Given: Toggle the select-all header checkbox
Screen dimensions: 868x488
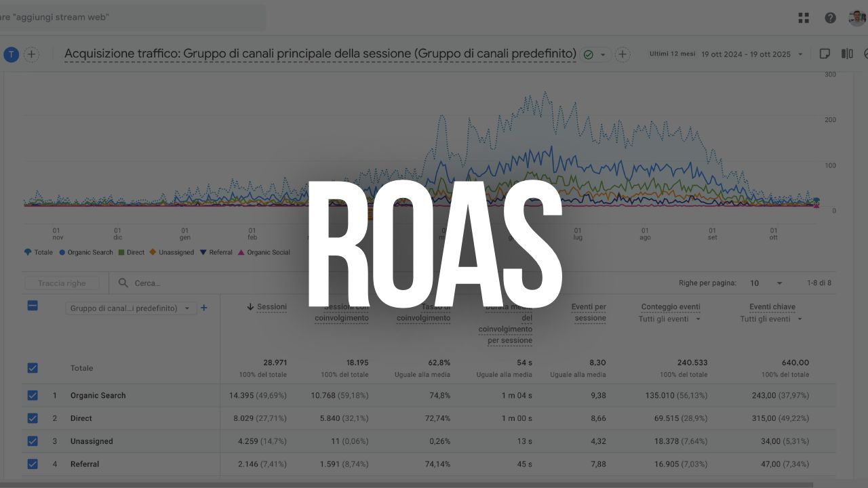Looking at the screenshot, I should click(x=33, y=306).
